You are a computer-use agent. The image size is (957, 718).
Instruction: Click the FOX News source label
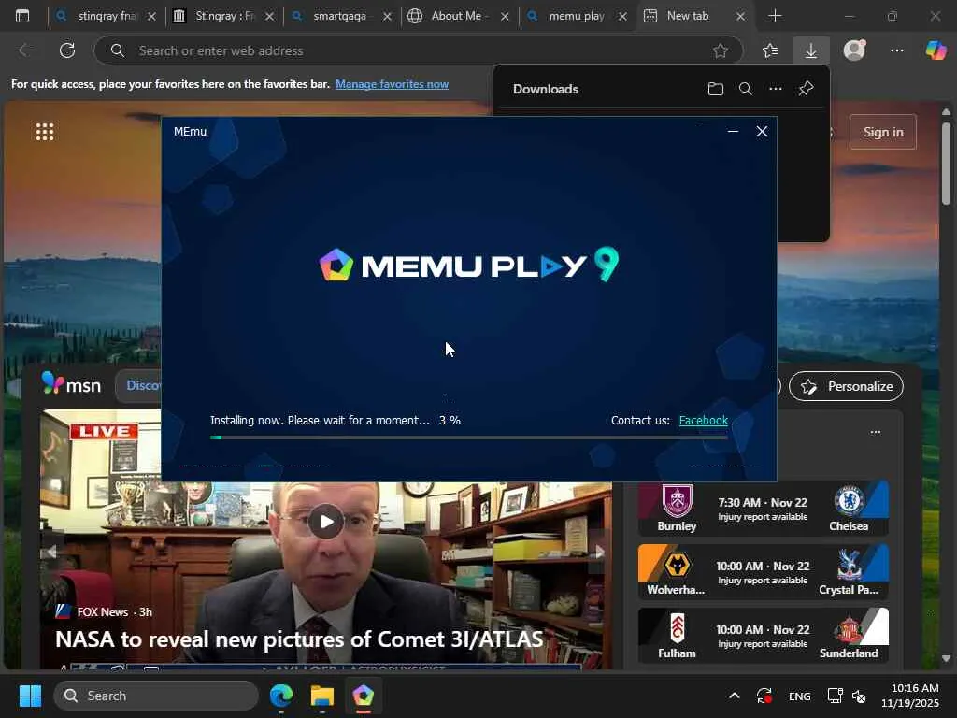pyautogui.click(x=103, y=611)
